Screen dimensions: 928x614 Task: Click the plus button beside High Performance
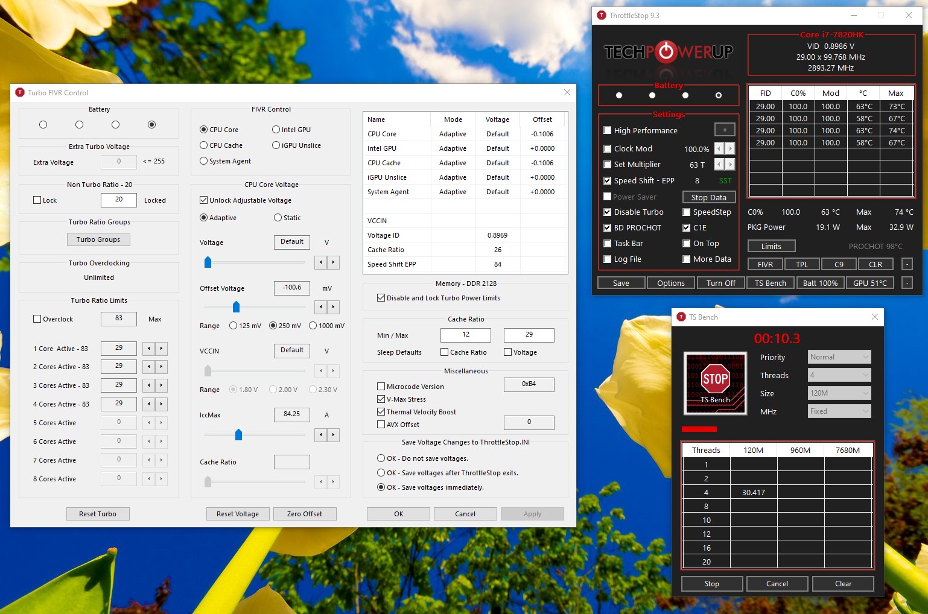(725, 130)
